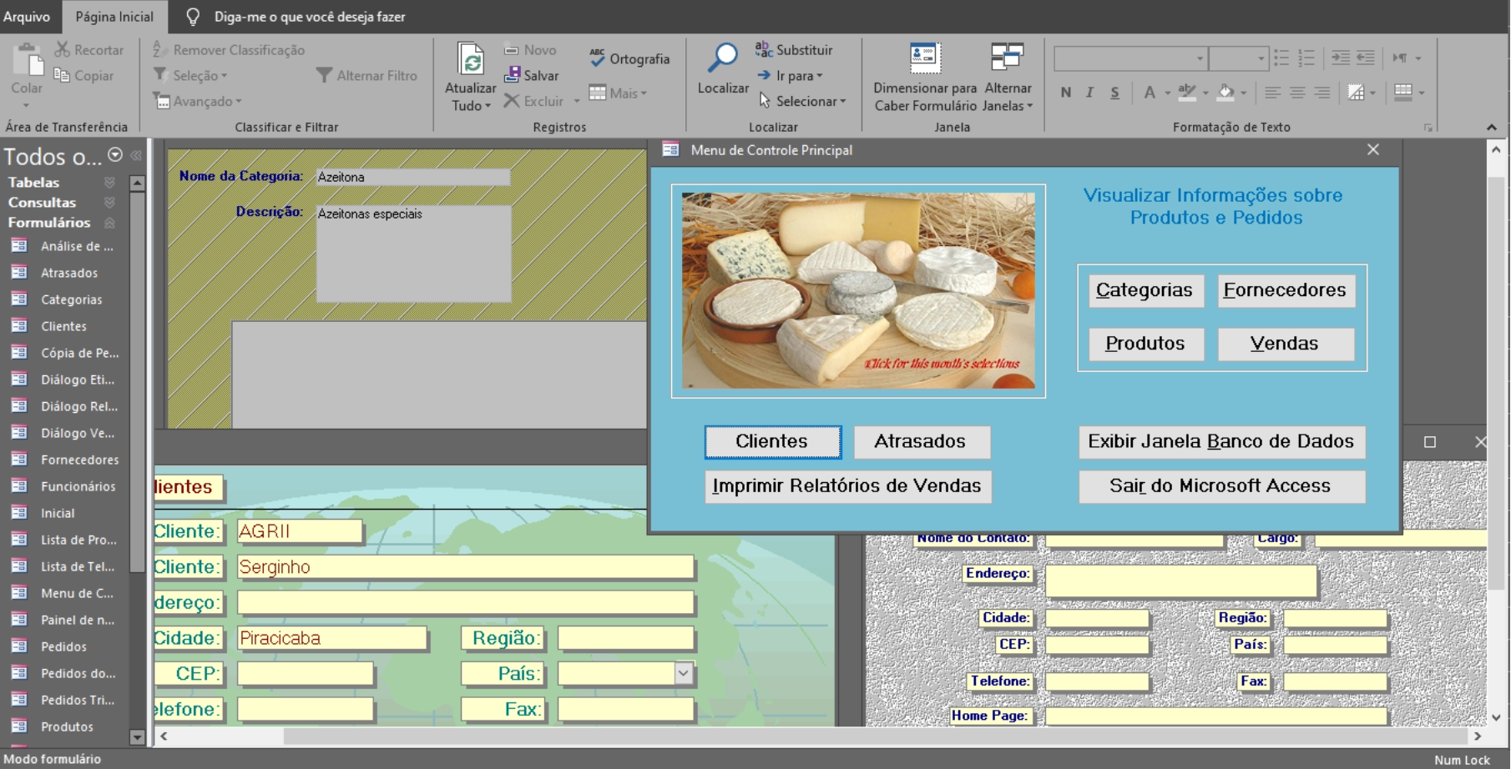Click Imprimir Relatórios de Vendas

[x=847, y=486]
